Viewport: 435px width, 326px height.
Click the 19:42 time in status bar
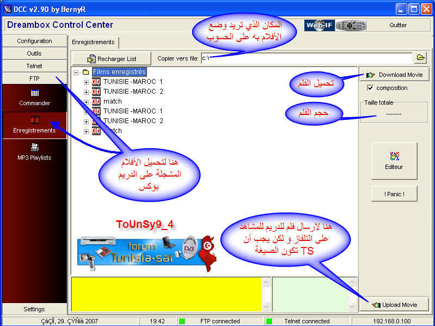coord(157,321)
